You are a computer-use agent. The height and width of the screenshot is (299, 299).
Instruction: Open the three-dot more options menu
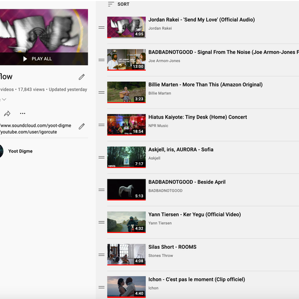pos(23,113)
